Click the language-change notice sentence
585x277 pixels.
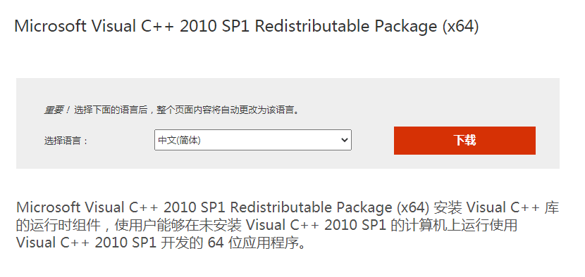(x=187, y=110)
